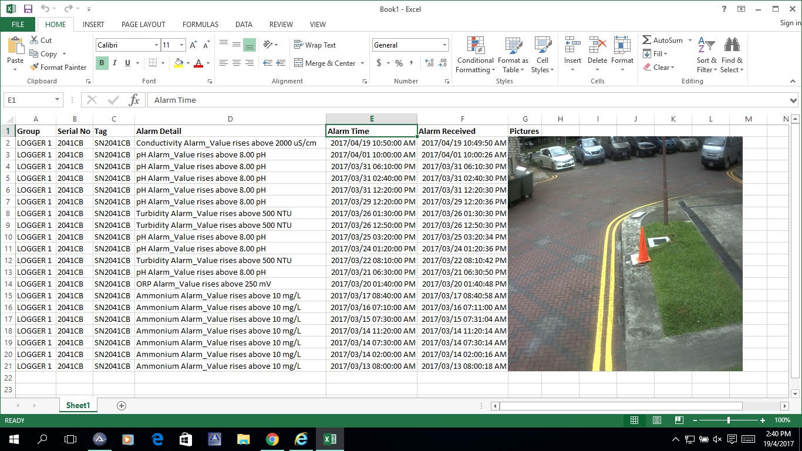The image size is (802, 451).
Task: Expand the formula bar
Action: pos(794,100)
